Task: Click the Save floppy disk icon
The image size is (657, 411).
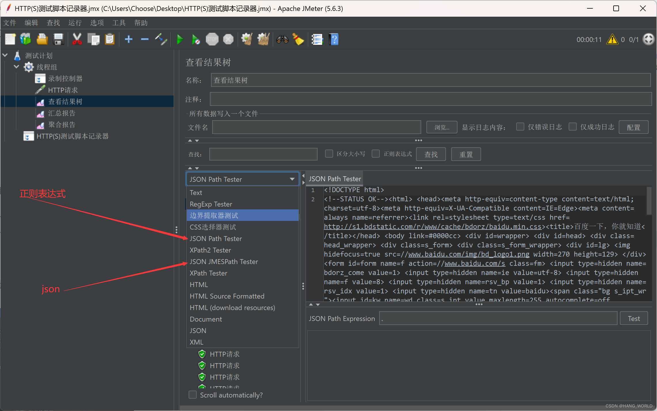Action: pyautogui.click(x=58, y=39)
